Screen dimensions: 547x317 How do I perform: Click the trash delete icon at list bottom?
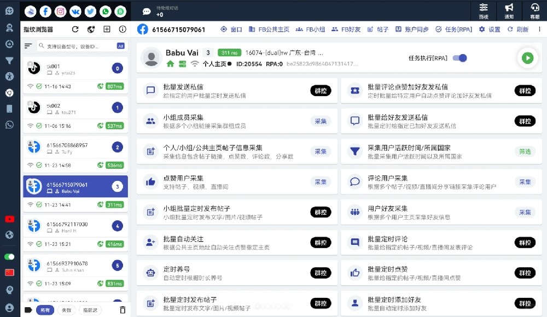click(x=123, y=310)
